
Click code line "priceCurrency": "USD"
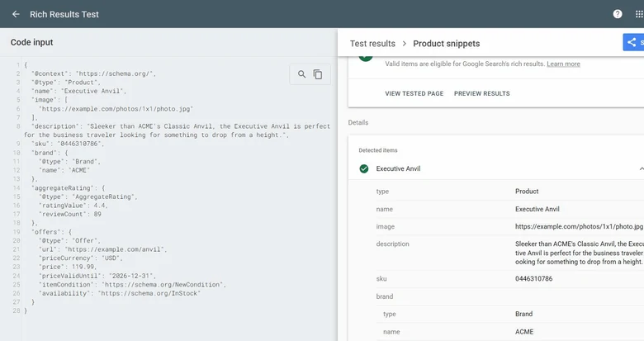[81, 258]
